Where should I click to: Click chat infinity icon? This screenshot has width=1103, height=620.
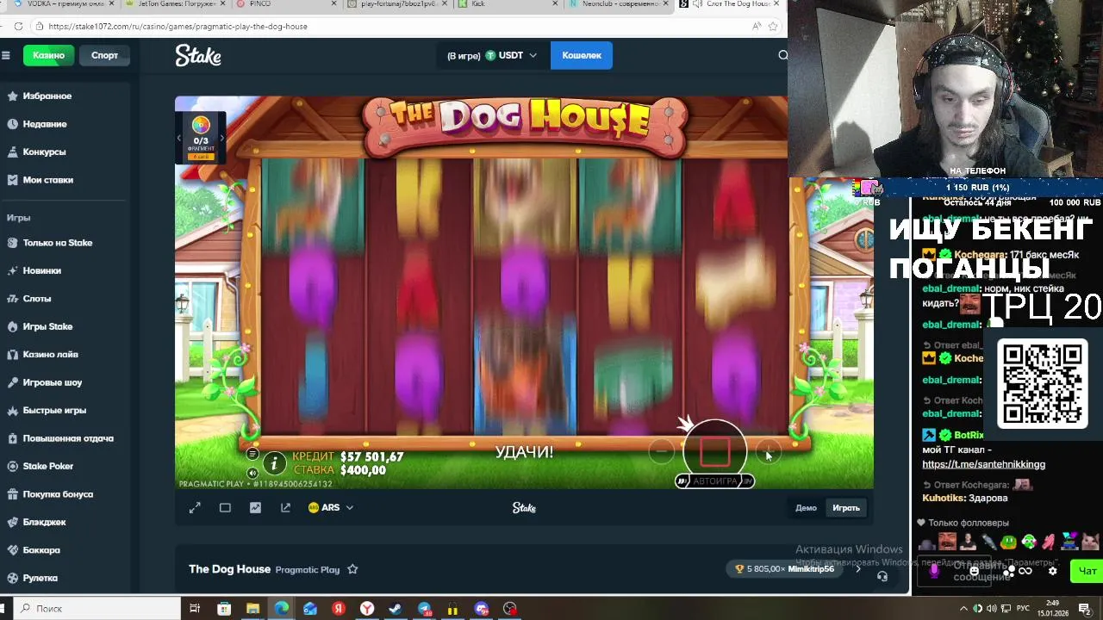pos(1025,571)
